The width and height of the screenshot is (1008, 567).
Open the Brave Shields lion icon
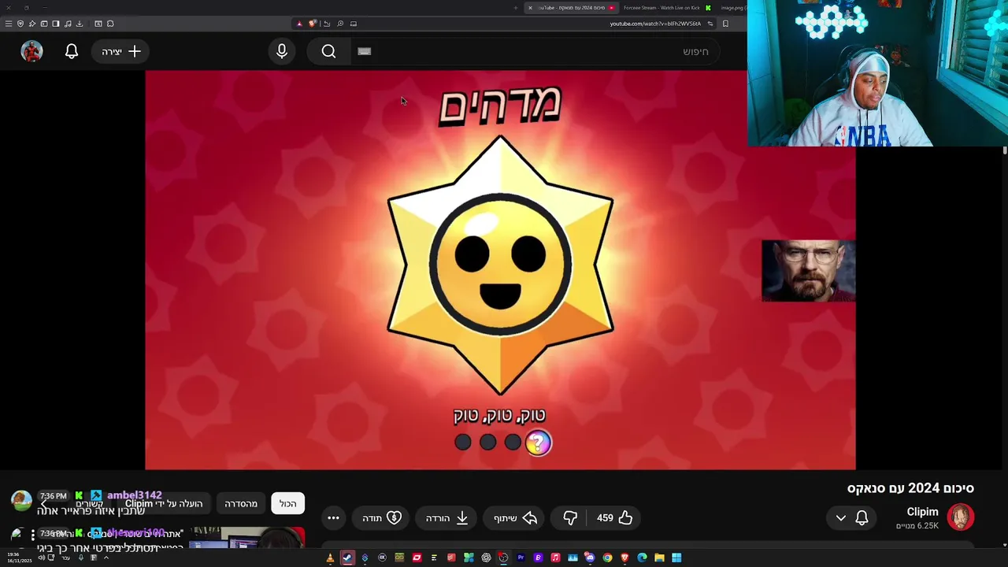pyautogui.click(x=313, y=24)
